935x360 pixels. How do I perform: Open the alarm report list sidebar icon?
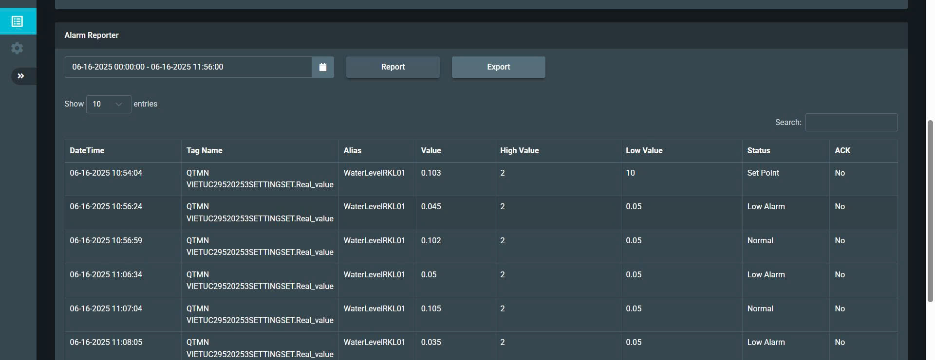18,21
